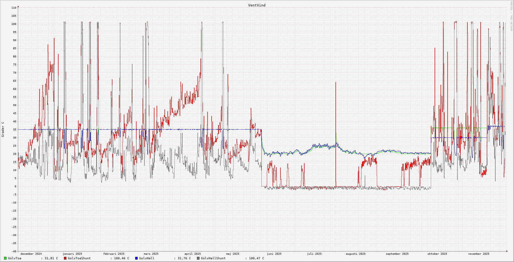Viewport: 514px width, 262px height.
Task: Click the Grader C axis label
Action: [3, 129]
